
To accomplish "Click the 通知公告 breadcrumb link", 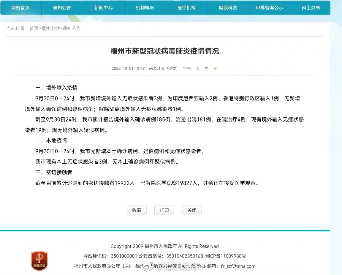I will click(x=72, y=29).
